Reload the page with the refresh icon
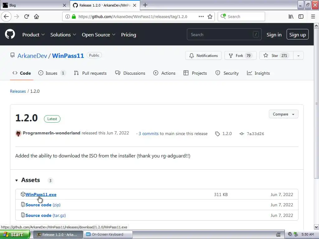This screenshot has height=239, width=319. tap(26, 16)
